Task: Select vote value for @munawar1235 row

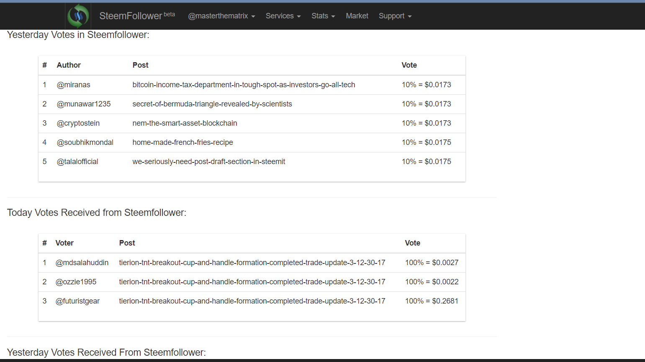Action: coord(427,104)
